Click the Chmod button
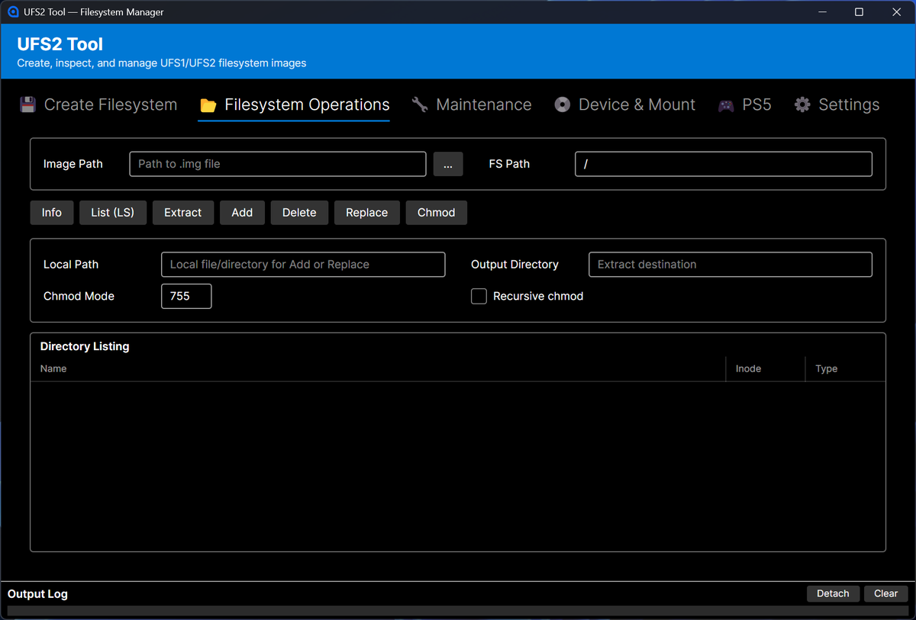This screenshot has height=620, width=916. (x=437, y=213)
